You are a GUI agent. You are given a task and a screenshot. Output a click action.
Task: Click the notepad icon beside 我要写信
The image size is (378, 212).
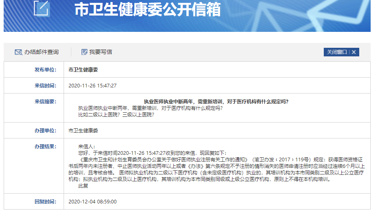click(84, 52)
